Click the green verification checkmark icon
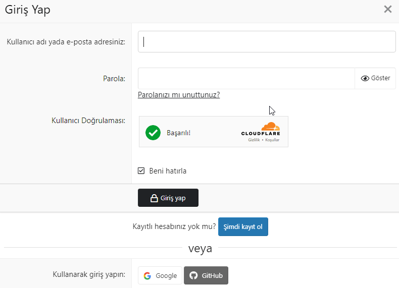This screenshot has width=399, height=288. click(153, 133)
